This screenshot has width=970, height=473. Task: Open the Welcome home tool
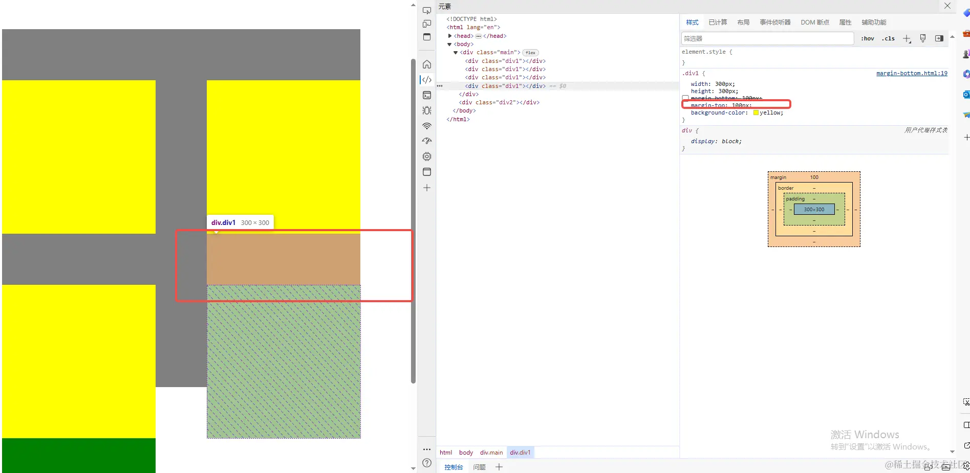(x=427, y=64)
